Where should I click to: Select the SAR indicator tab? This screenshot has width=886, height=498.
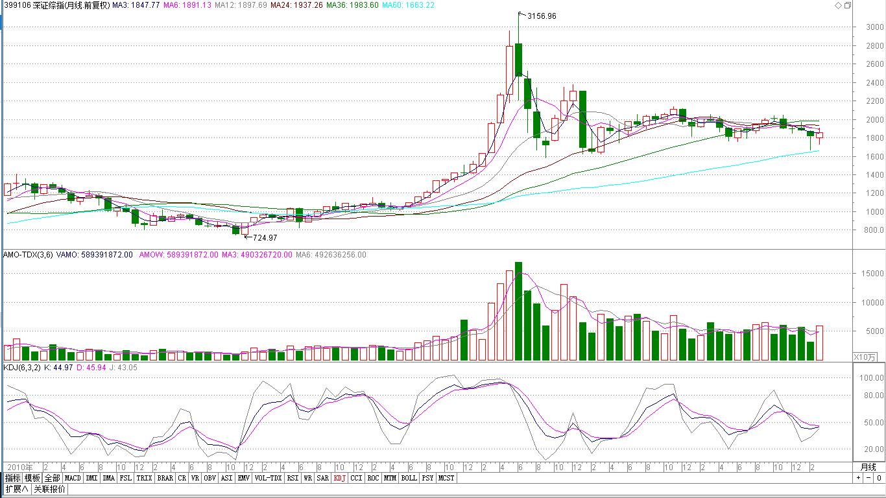[x=322, y=478]
